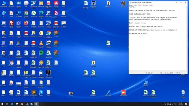Image resolution: width=189 pixels, height=106 pixels.
Task: Click the UTF-8 encoding in Notepad status bar
Action: pos(178,73)
